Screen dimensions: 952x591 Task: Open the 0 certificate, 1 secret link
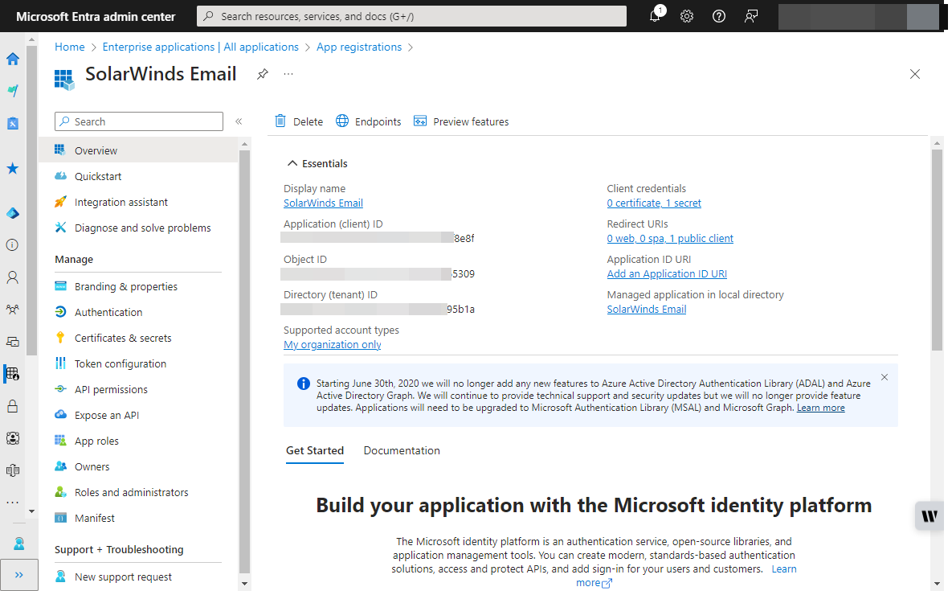[654, 203]
